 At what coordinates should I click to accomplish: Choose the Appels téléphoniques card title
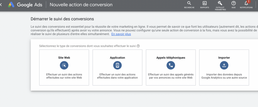coord(171,58)
